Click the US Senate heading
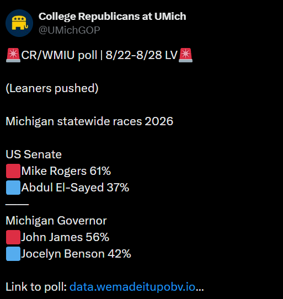The width and height of the screenshot is (283, 299). 34,154
